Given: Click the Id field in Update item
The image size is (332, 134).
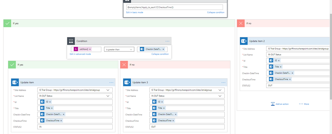Looking at the screenshot, I should click(x=75, y=102).
